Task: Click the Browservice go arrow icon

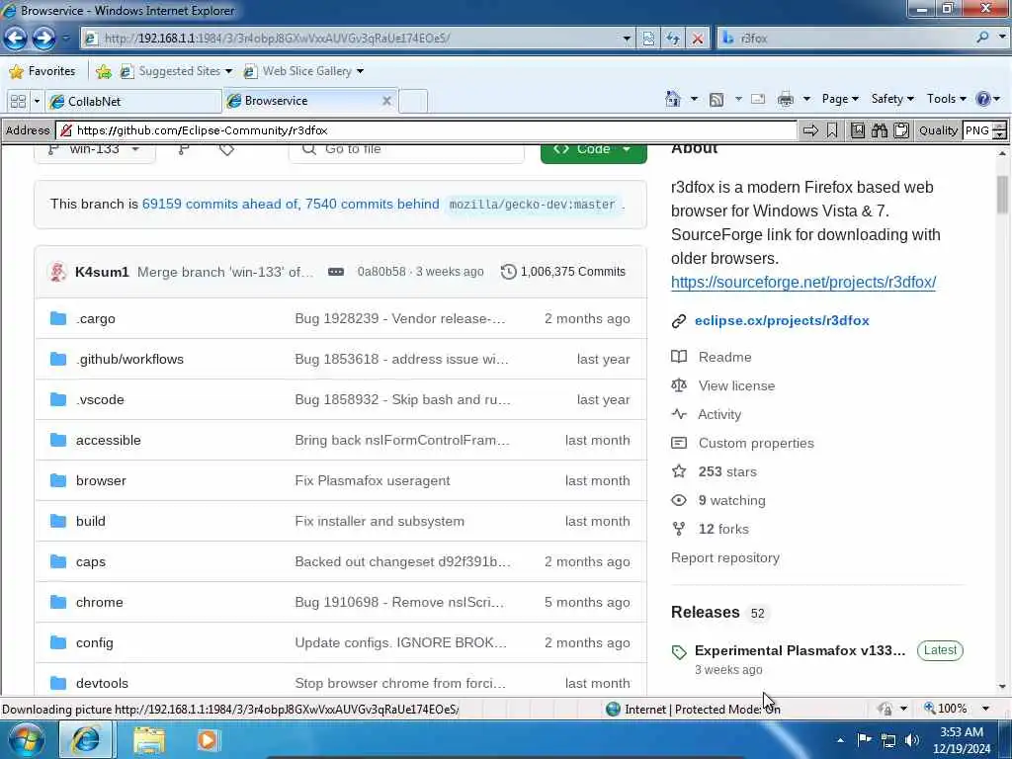Action: coord(810,130)
